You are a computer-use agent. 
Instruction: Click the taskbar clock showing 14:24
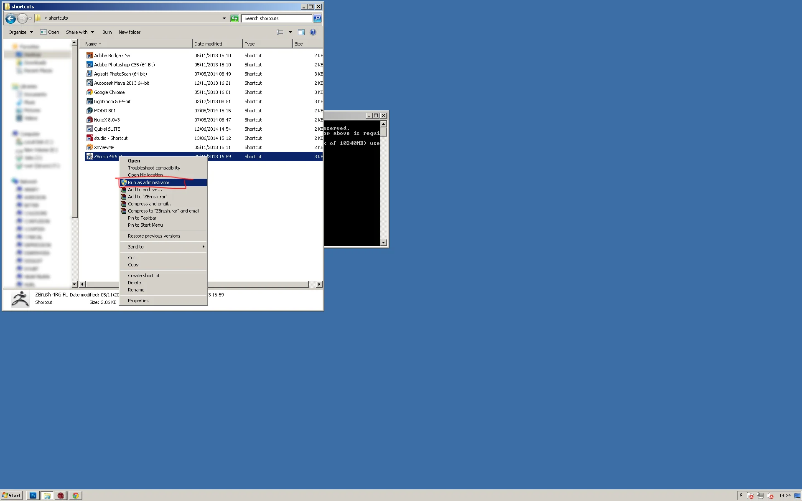tap(785, 496)
